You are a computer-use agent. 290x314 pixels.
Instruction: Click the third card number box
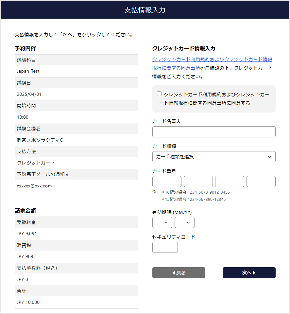pos(230,182)
